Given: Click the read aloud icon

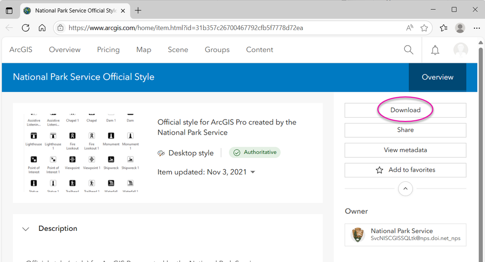Looking at the screenshot, I should coord(410,28).
